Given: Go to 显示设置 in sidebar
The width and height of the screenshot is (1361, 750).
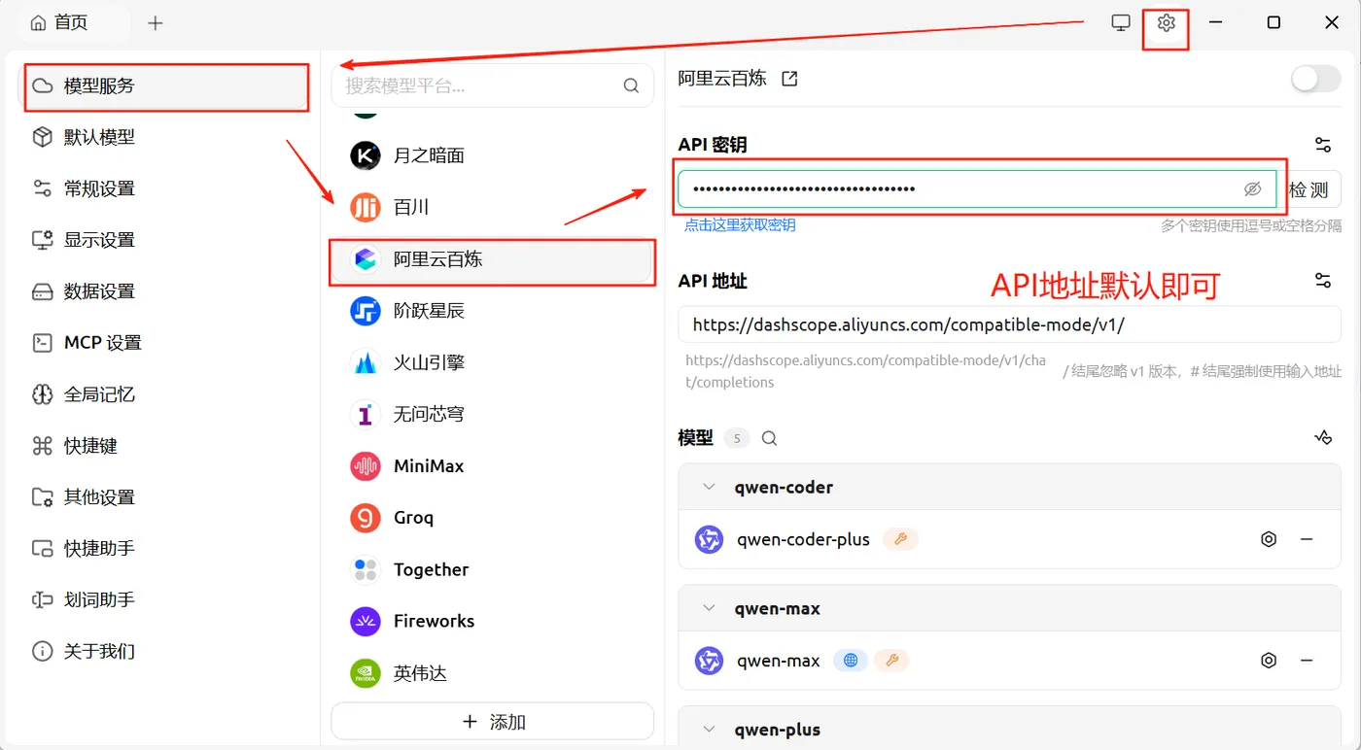Looking at the screenshot, I should 166,241.
